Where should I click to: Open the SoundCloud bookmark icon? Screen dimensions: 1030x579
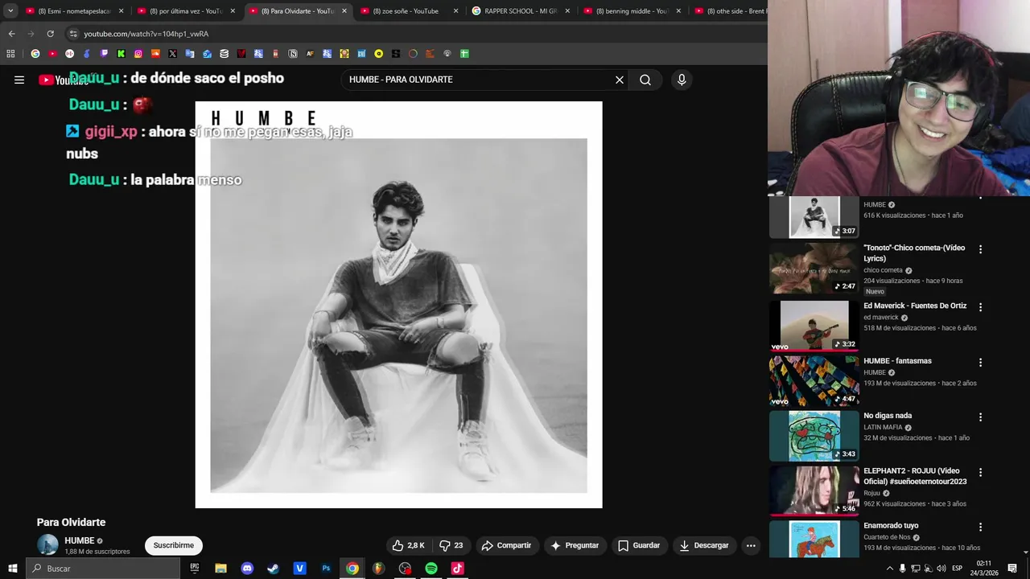pyautogui.click(x=155, y=54)
